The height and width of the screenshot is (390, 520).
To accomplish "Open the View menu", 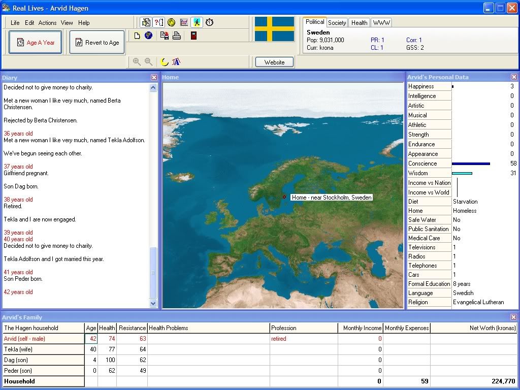I will click(x=67, y=23).
